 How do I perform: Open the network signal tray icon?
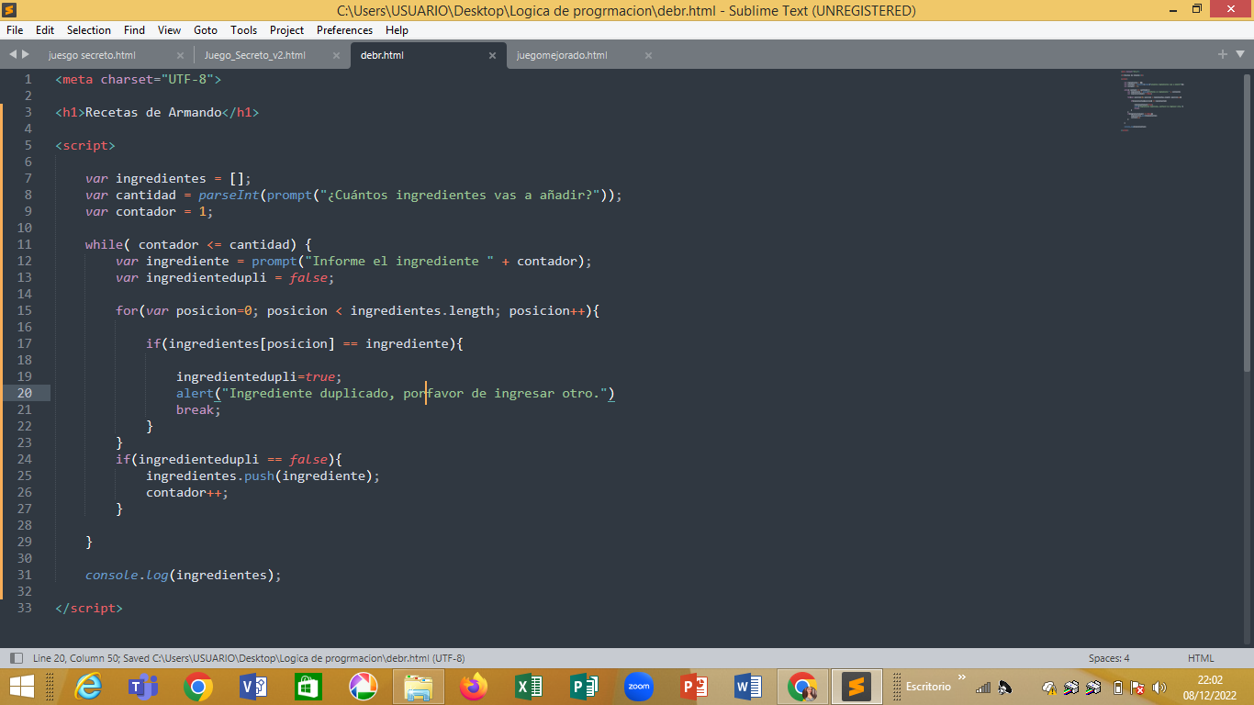point(983,688)
